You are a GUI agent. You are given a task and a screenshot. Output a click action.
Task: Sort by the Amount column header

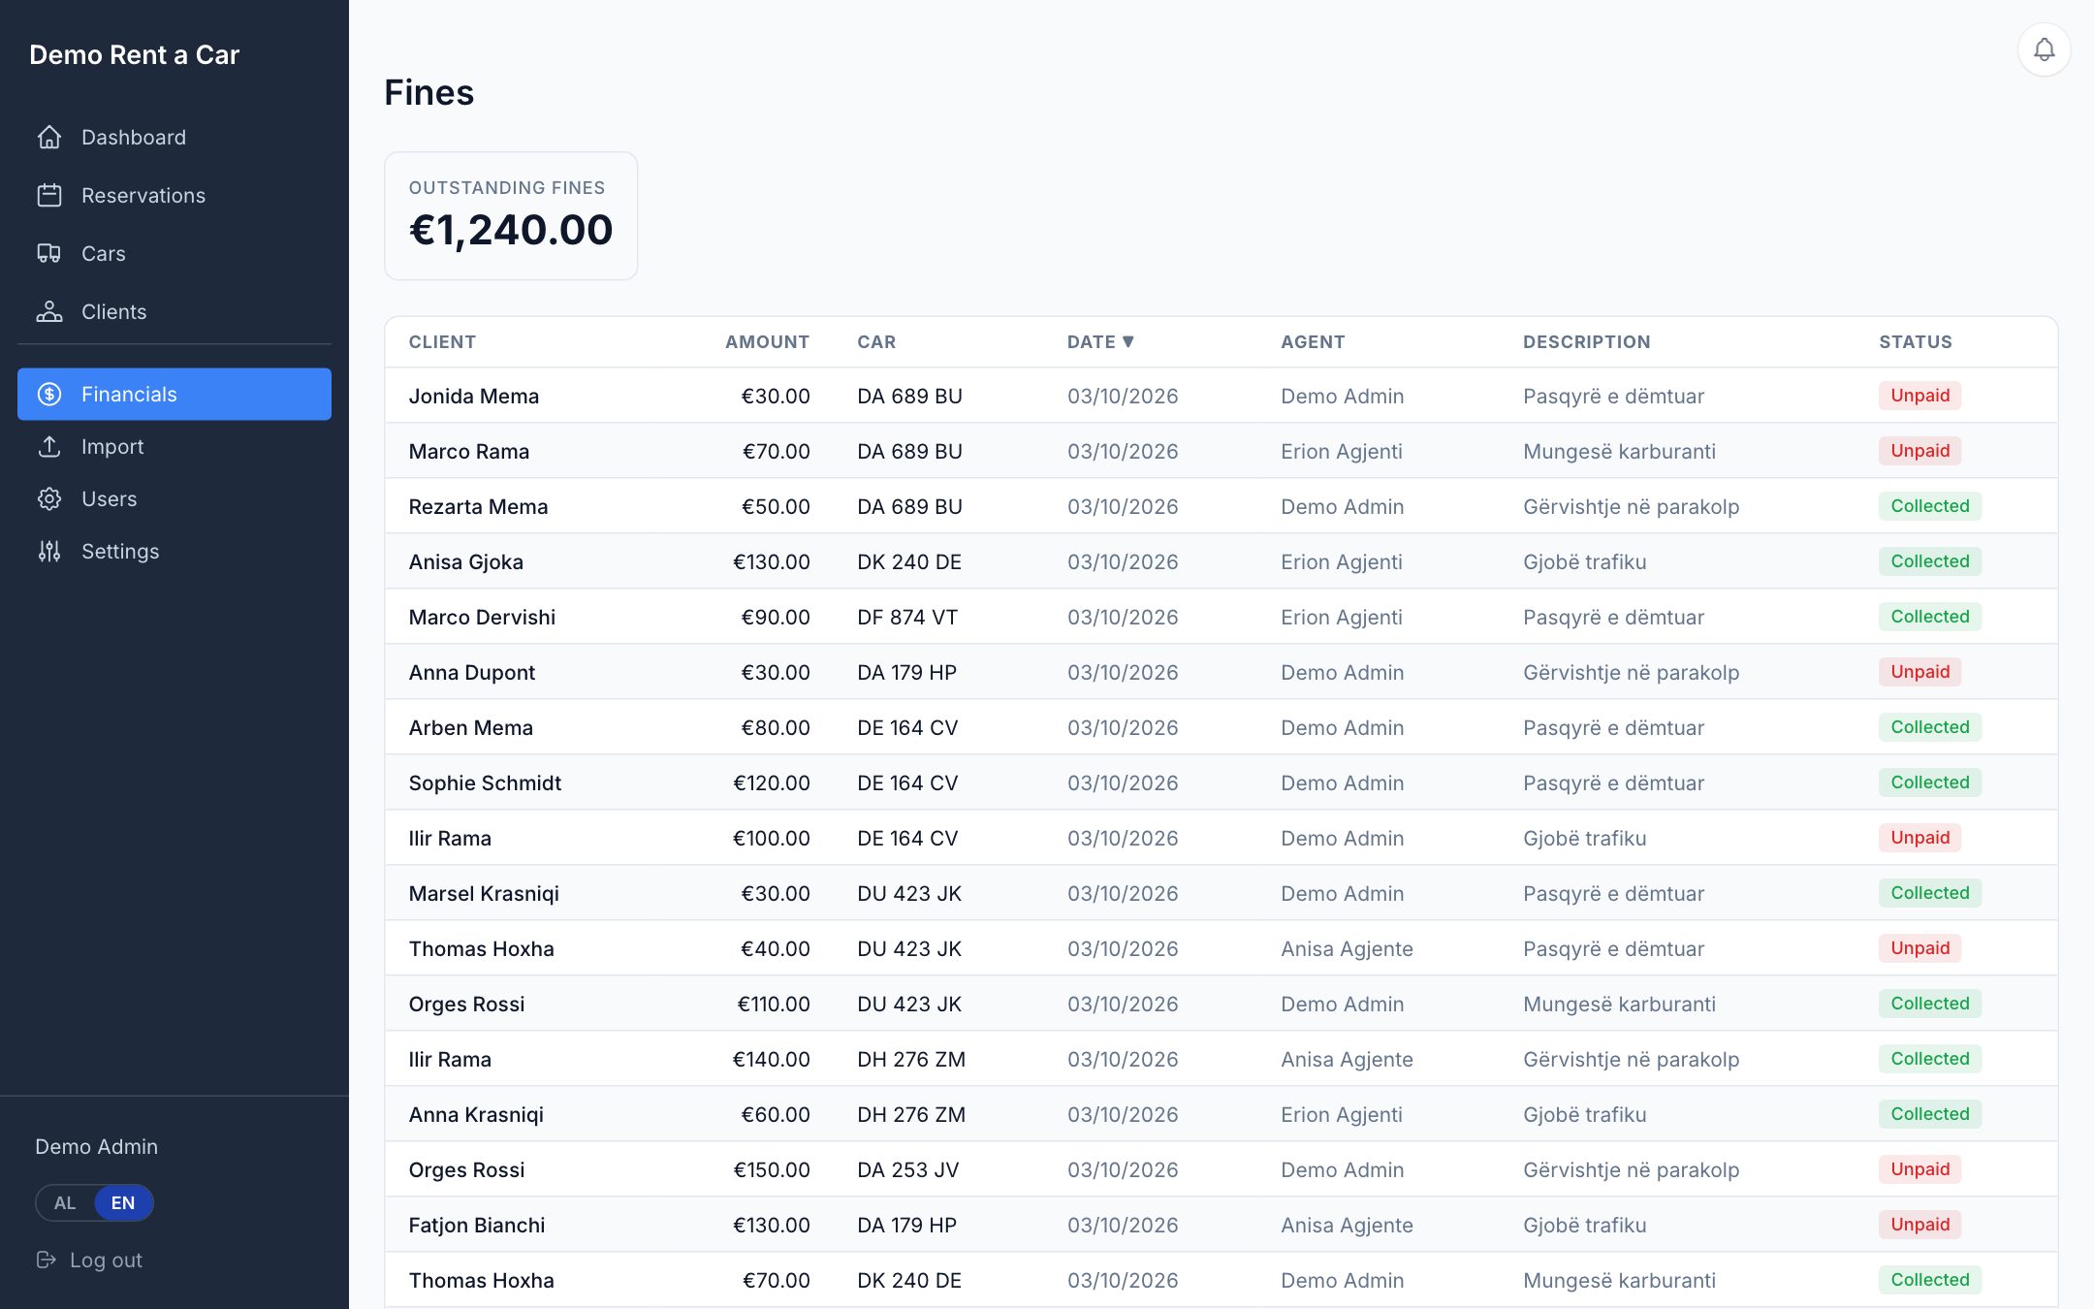[767, 342]
